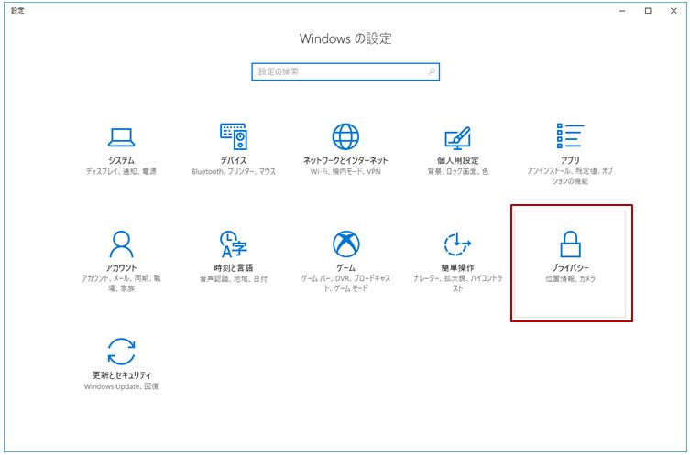The height and width of the screenshot is (455, 690).
Task: Click the magnifier icon in search box
Action: pos(432,71)
